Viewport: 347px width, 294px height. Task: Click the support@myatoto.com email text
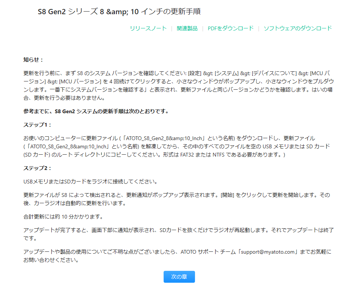tap(268, 252)
